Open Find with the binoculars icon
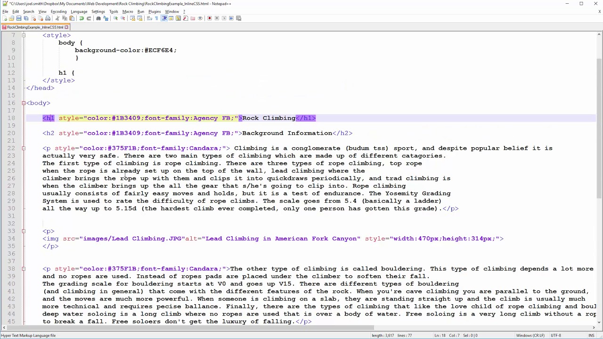 [98, 18]
